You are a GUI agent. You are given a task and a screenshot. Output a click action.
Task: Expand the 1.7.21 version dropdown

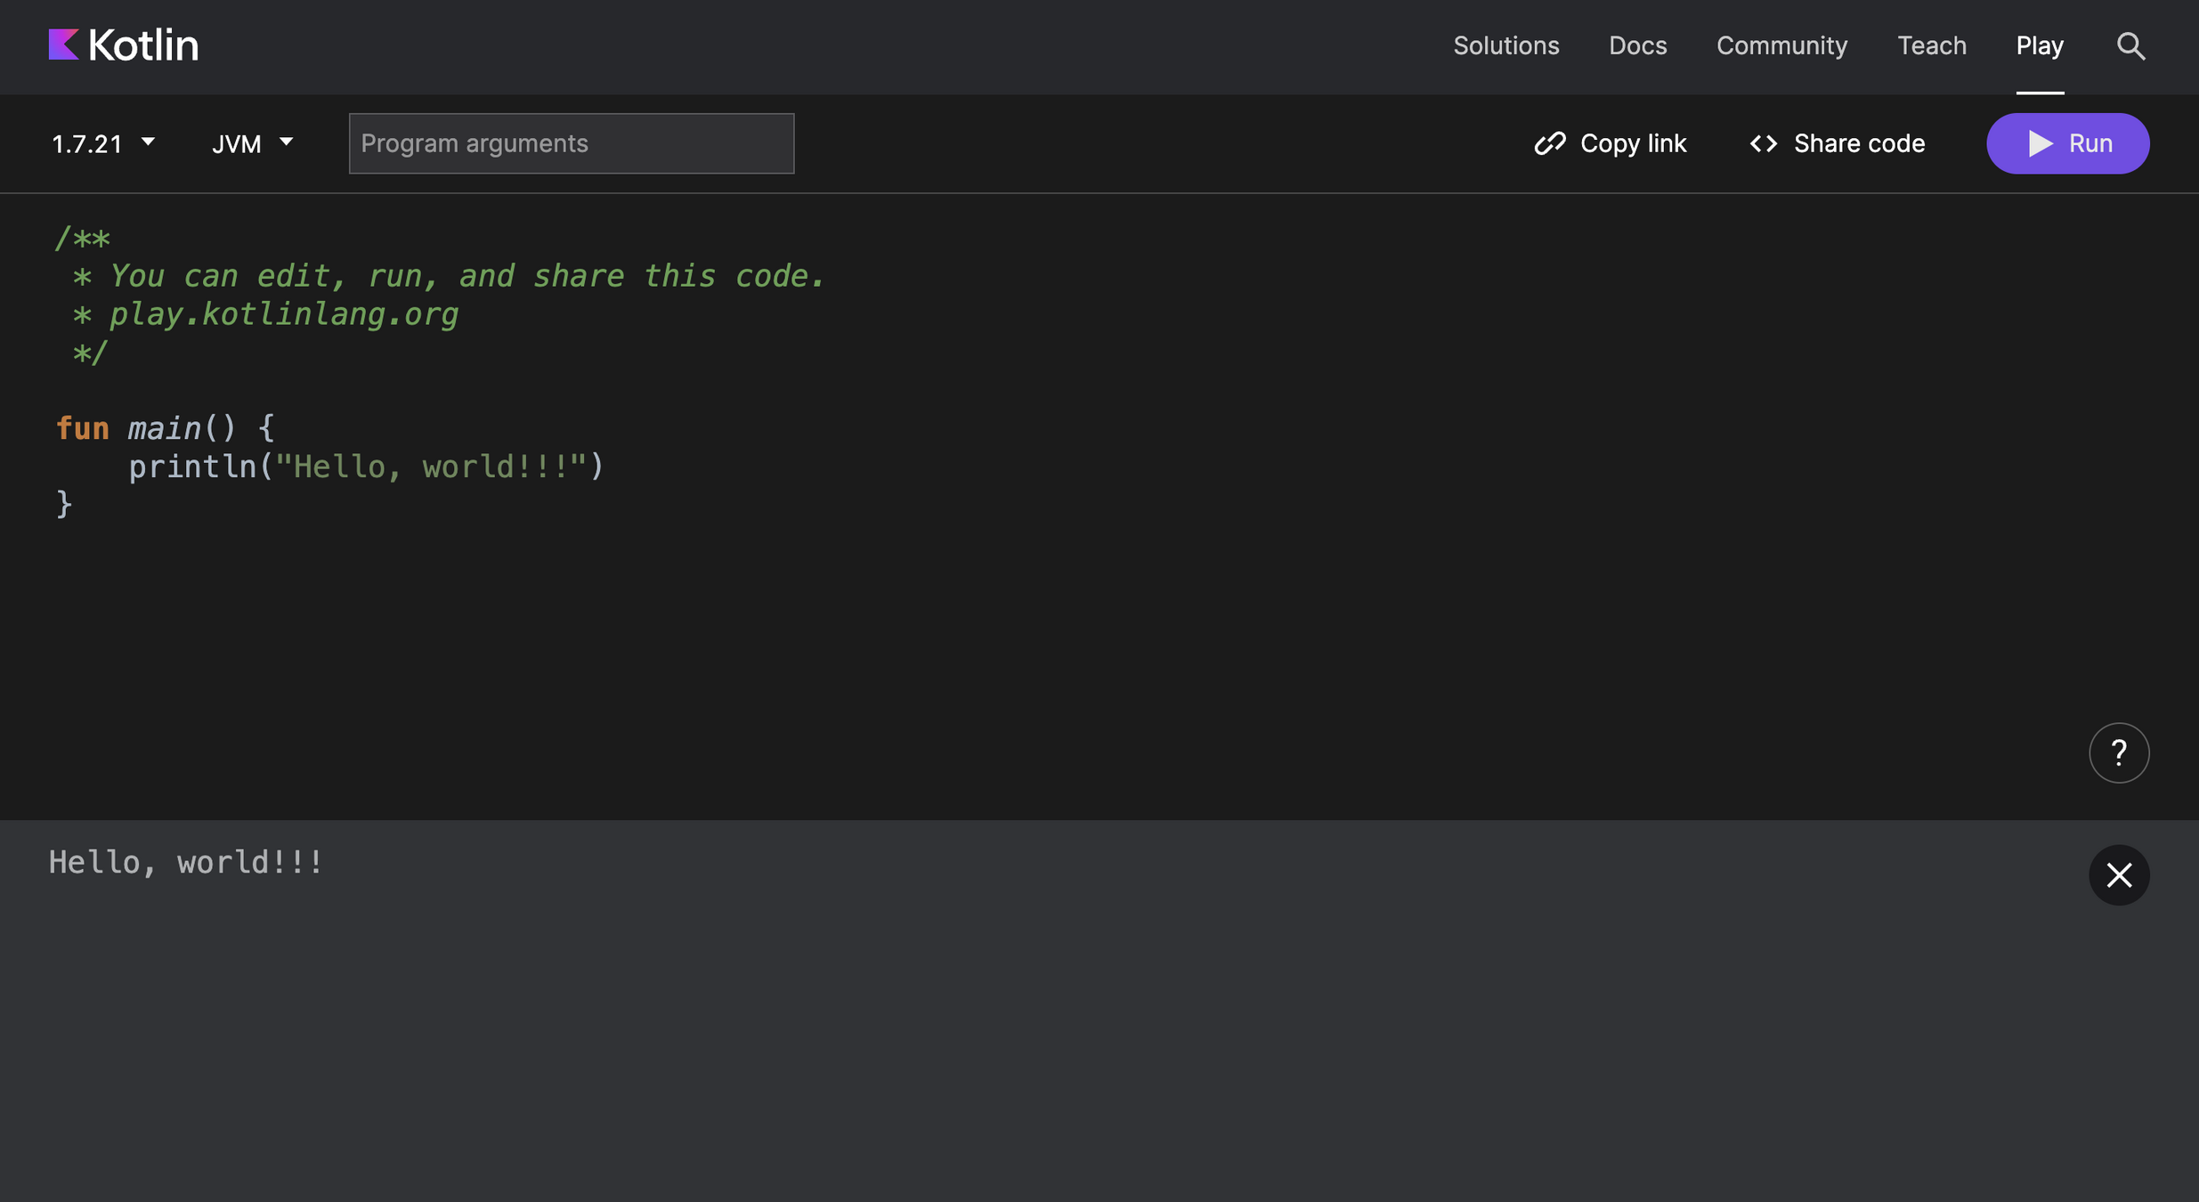coord(87,143)
